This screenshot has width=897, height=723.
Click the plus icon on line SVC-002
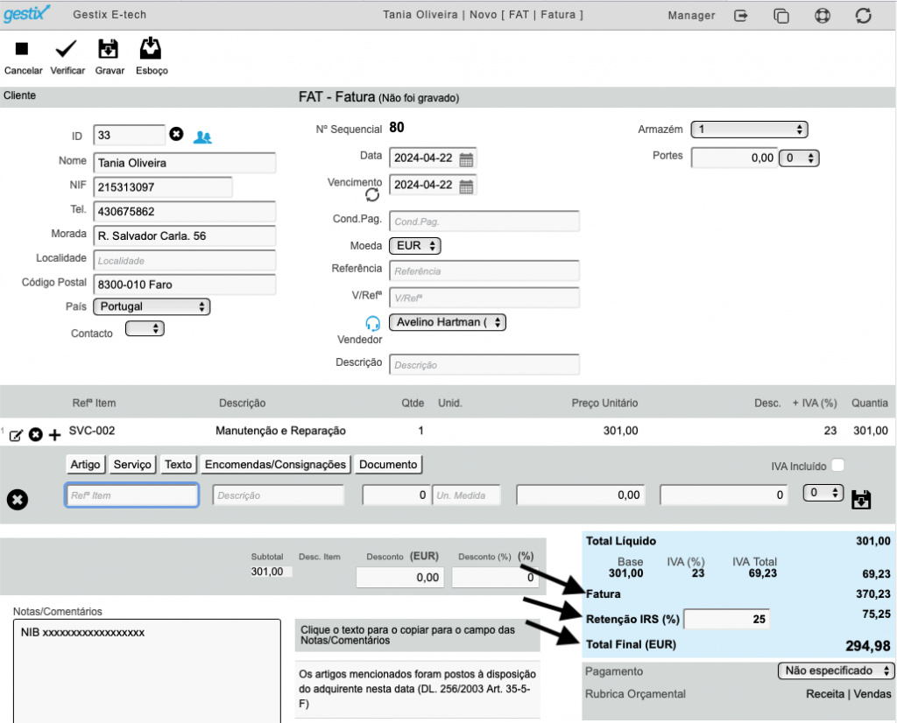click(54, 436)
